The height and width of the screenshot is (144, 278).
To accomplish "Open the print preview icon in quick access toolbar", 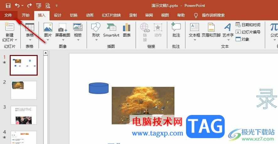I will pos(48,6).
